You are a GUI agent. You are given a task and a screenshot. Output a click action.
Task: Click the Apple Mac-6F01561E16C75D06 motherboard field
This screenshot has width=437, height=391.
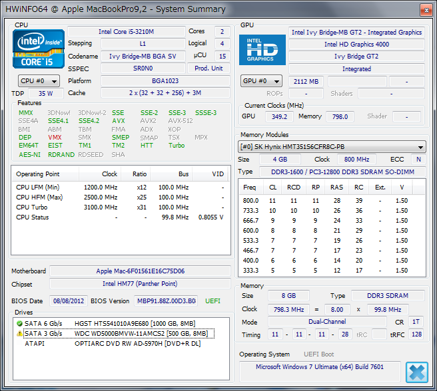pos(140,271)
